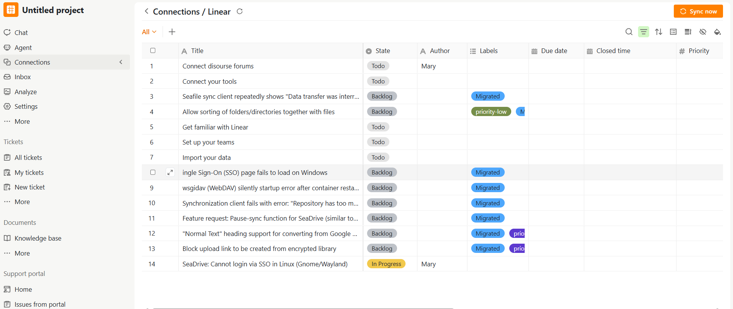Viewport: 733px width, 309px height.
Task: Click Mary author in row 14
Action: (x=429, y=264)
